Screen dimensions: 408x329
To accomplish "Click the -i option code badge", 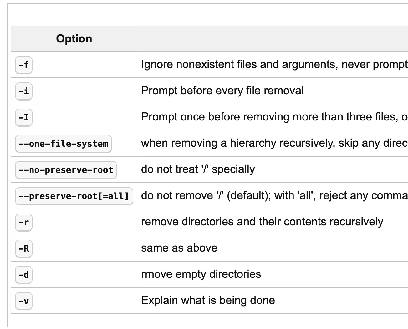I will [24, 91].
